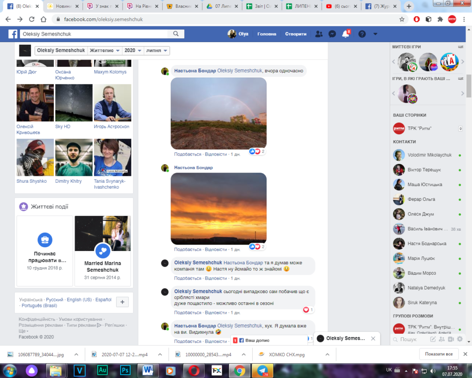472x378 pixels.
Task: Expand the Життєпис dropdown
Action: tap(105, 50)
